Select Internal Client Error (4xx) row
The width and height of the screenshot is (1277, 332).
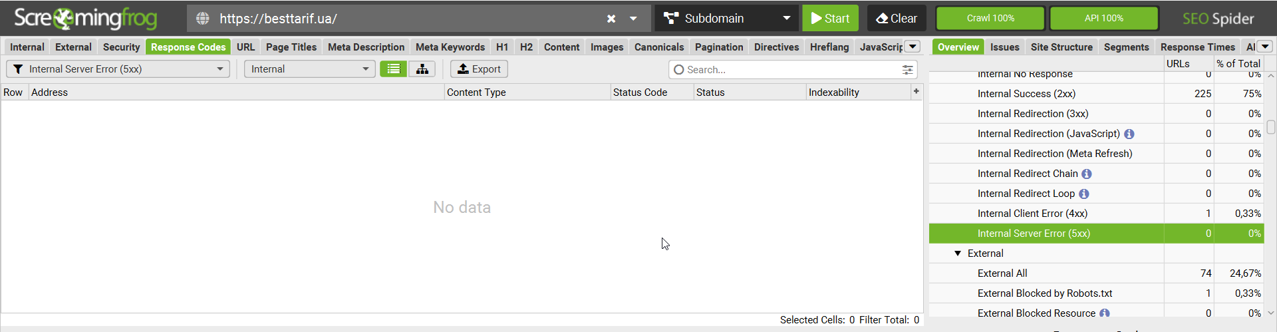click(1096, 214)
